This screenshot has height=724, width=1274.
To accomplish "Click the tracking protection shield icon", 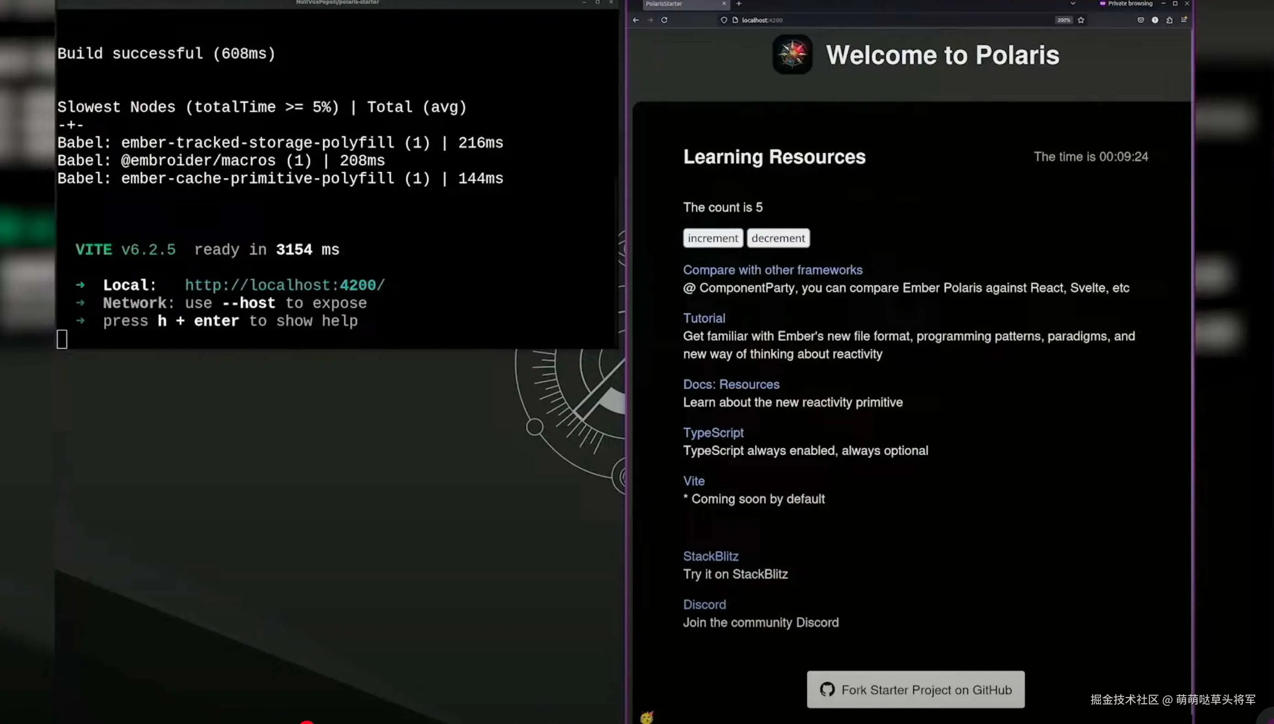I will pos(724,20).
